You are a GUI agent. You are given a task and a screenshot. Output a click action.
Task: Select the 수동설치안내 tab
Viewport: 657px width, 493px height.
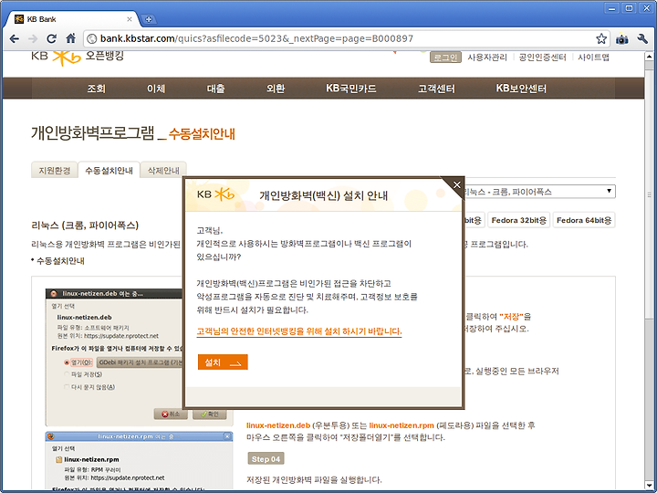click(x=109, y=170)
